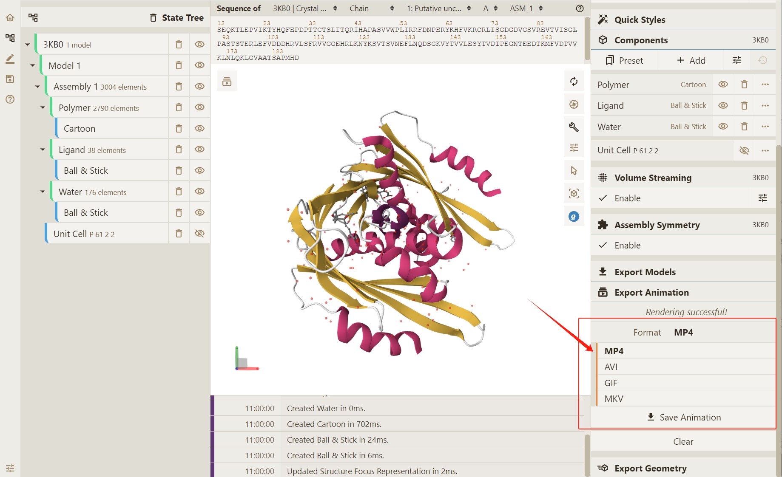Choose the MKV format option
The height and width of the screenshot is (477, 782).
click(614, 398)
